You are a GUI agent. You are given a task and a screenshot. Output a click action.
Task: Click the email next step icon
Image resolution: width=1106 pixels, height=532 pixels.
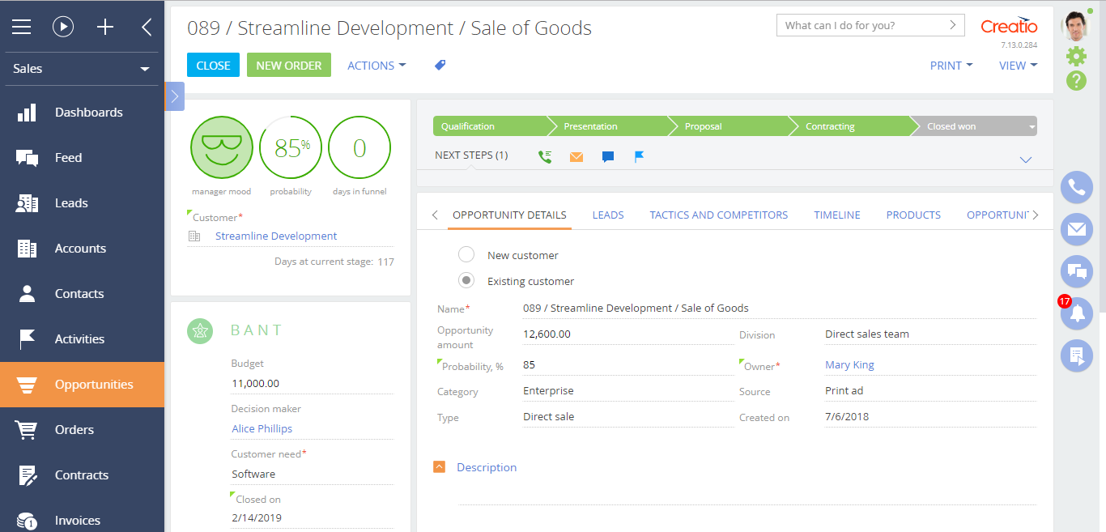576,157
